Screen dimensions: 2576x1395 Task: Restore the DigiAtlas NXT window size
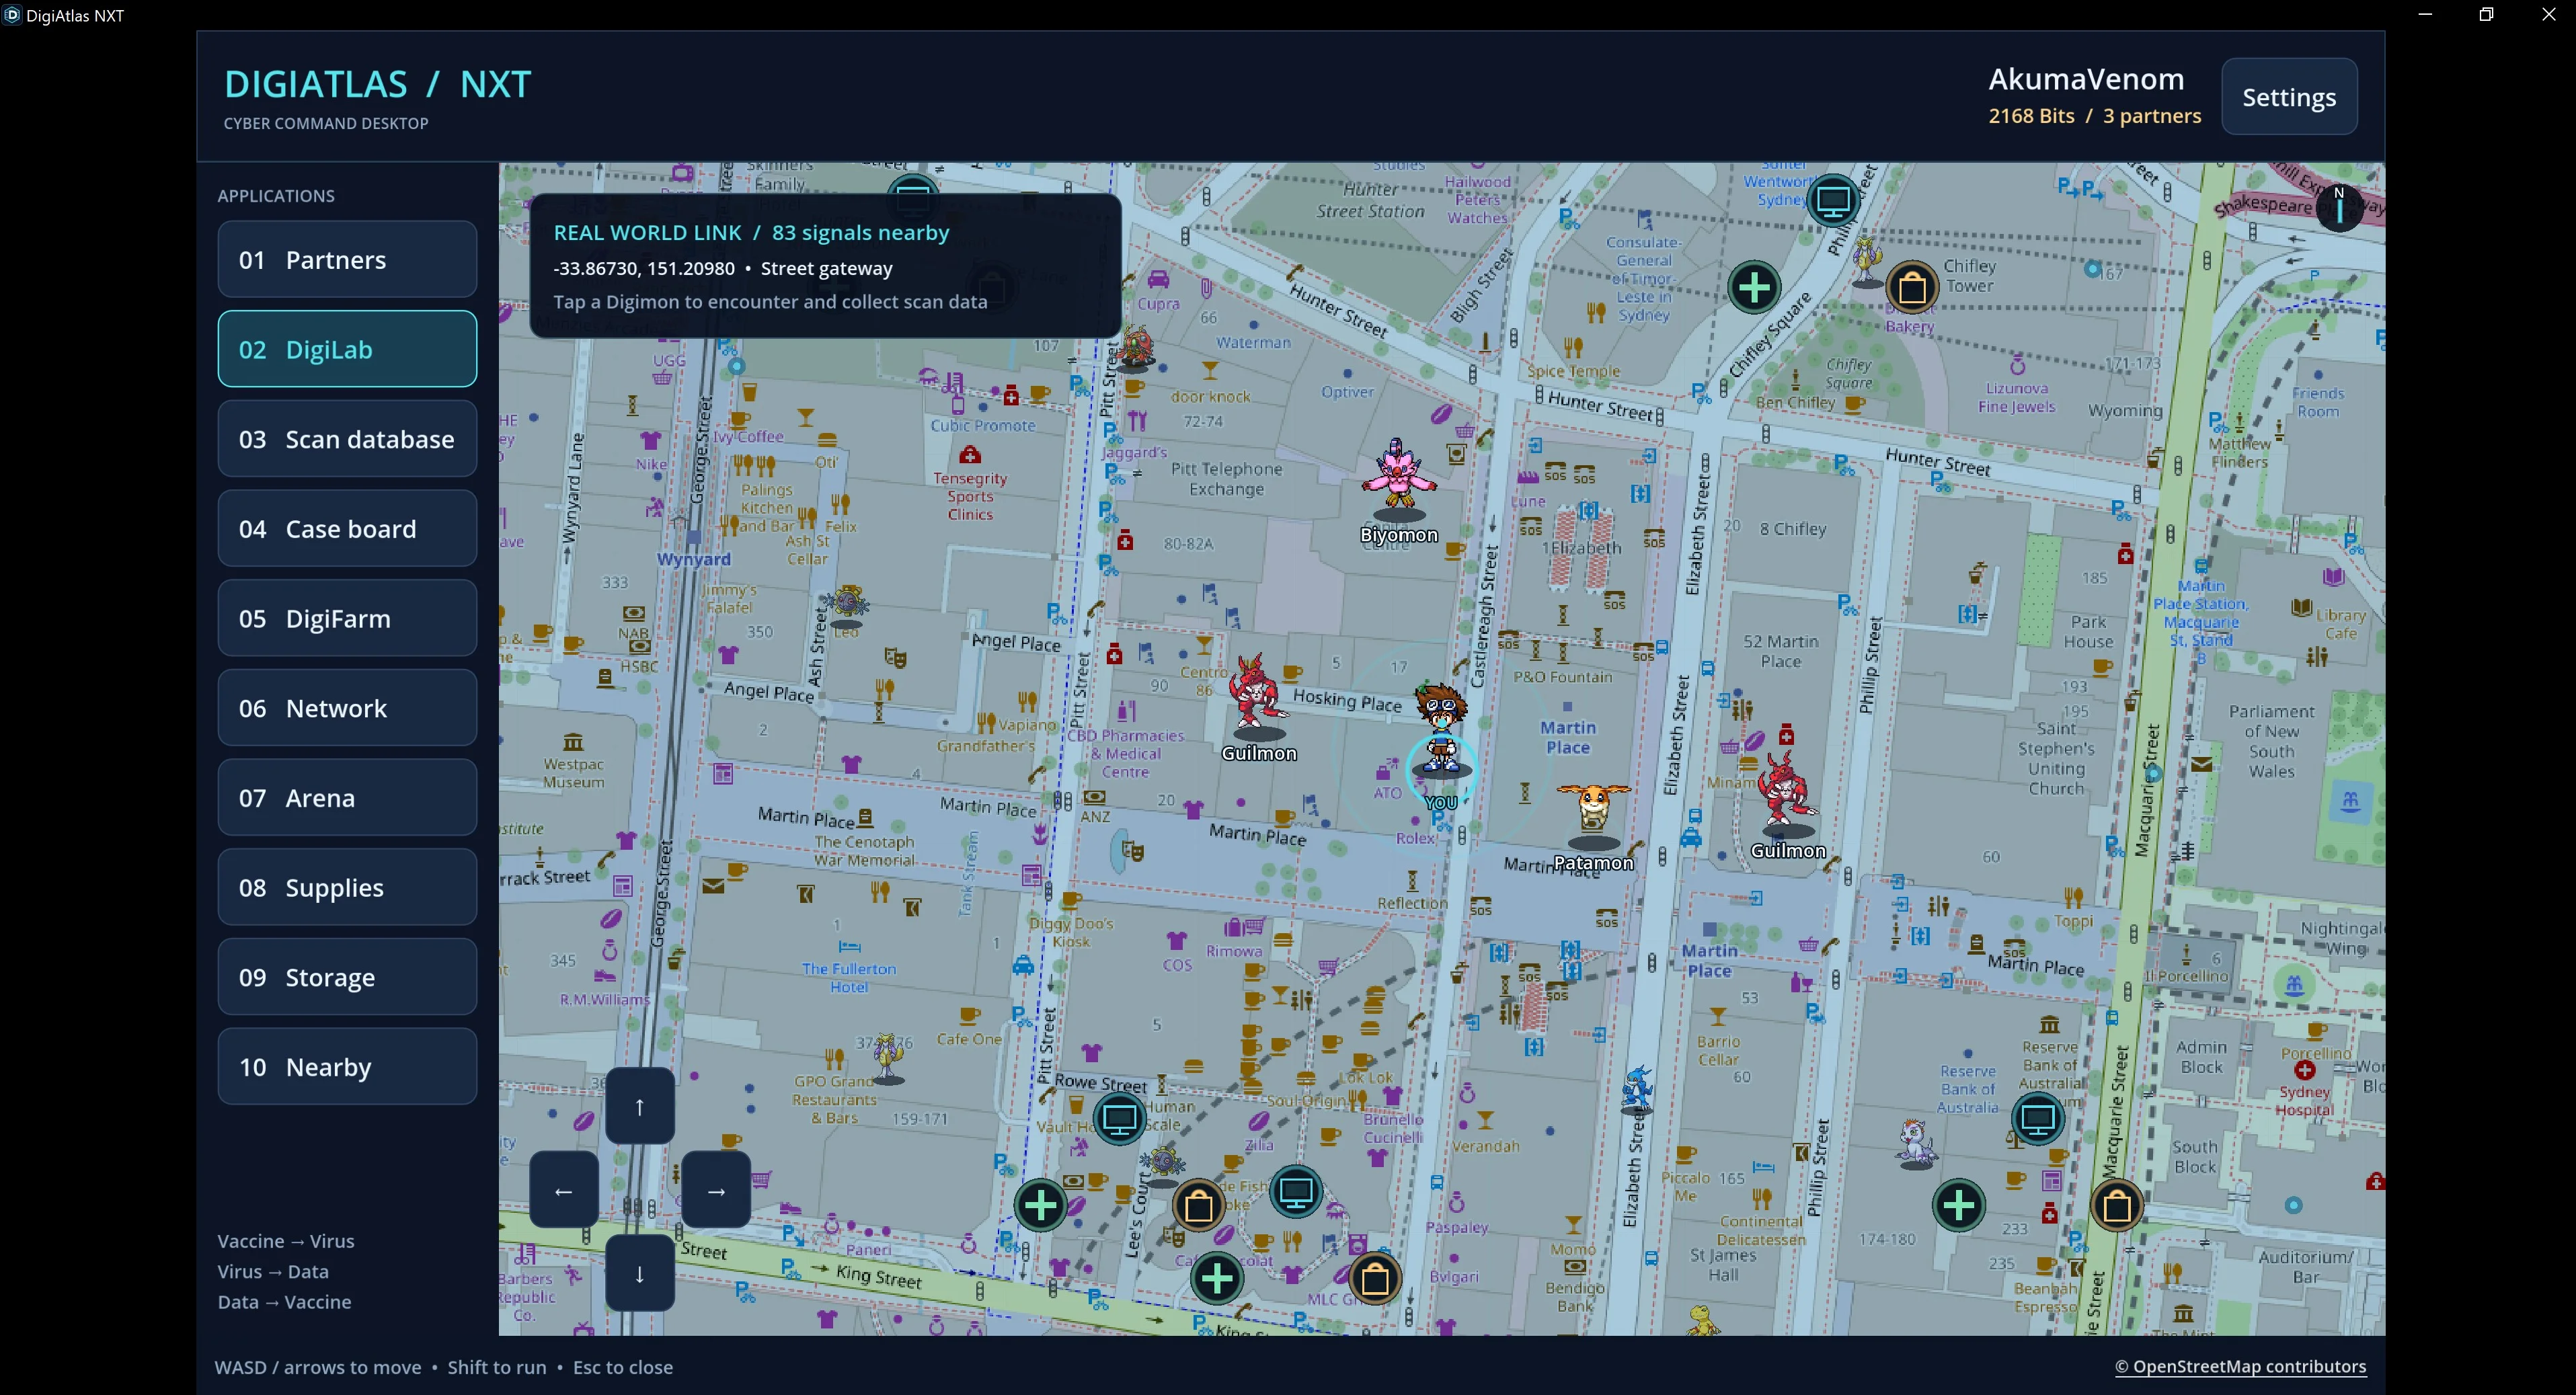[x=2486, y=15]
